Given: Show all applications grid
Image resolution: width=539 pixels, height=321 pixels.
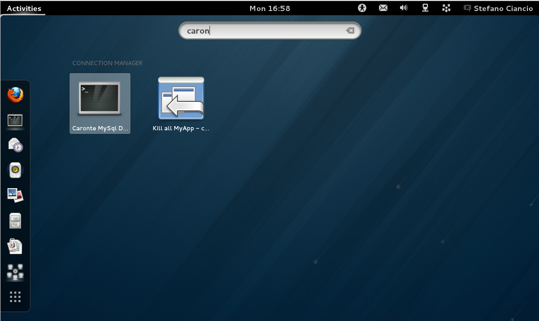Looking at the screenshot, I should coord(15,297).
